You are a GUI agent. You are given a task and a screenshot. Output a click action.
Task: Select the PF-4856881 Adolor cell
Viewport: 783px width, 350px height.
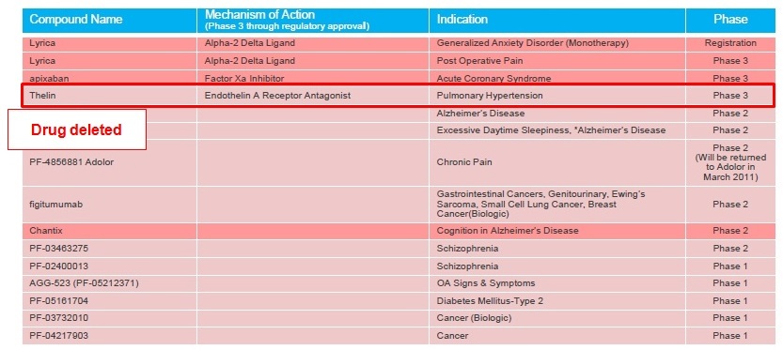point(109,162)
